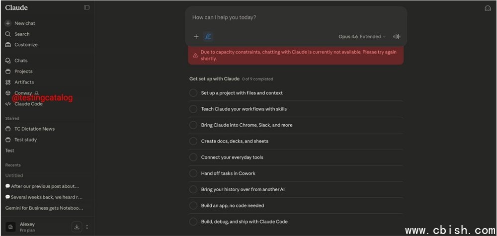
Task: Open the 'TC Dictation News' starred project
Action: tap(34, 129)
